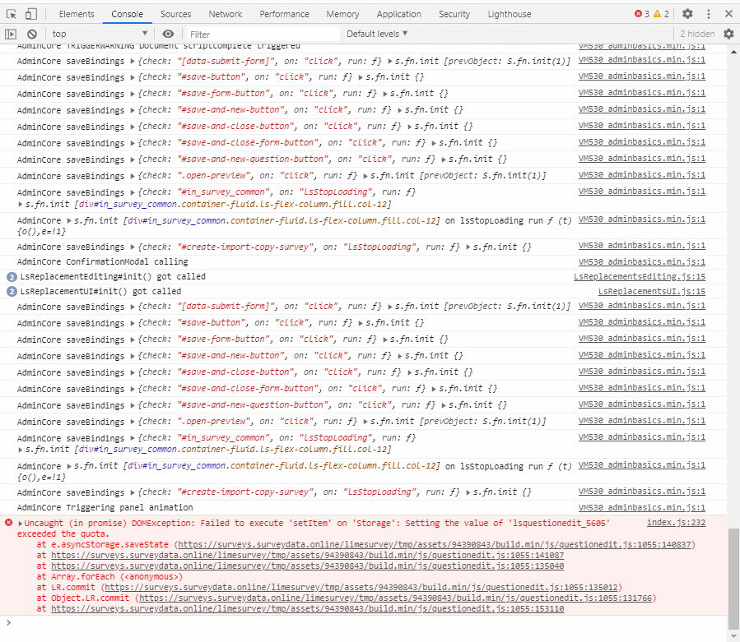Open the LsReplacementsEditing.js:15 source link

(639, 276)
